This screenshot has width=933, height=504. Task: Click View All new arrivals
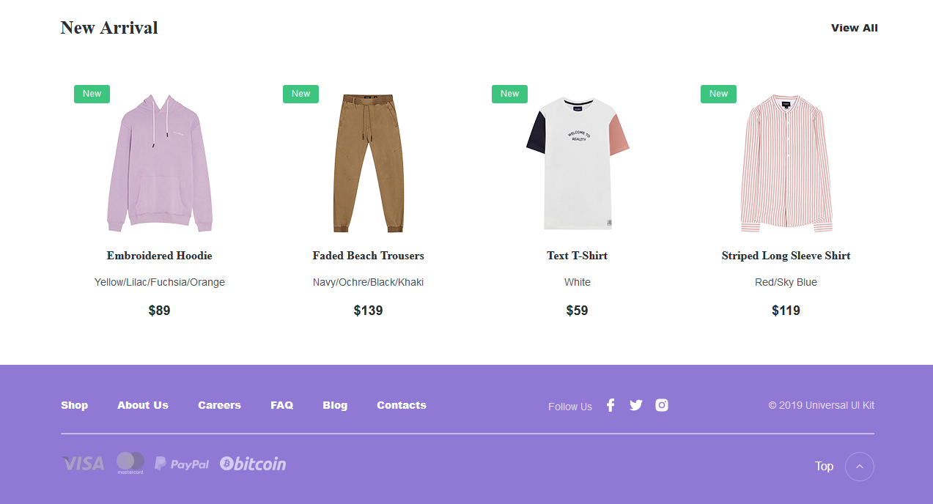pos(854,28)
